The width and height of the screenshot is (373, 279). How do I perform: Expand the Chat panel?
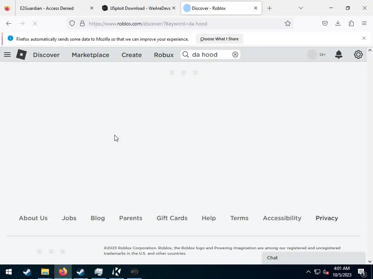tap(313, 258)
